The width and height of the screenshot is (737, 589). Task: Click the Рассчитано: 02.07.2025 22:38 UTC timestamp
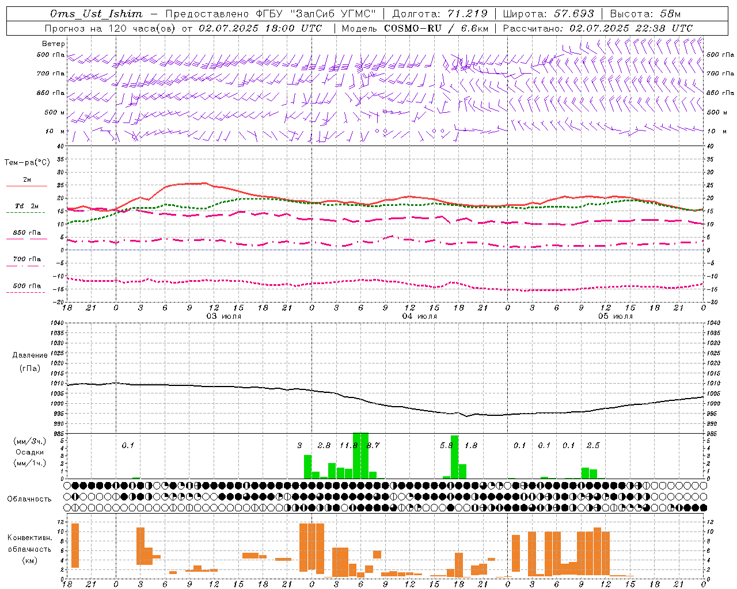pos(598,28)
